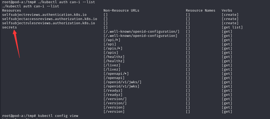The image size is (270, 119).
Task: Click the Verbs column header
Action: click(x=227, y=11)
